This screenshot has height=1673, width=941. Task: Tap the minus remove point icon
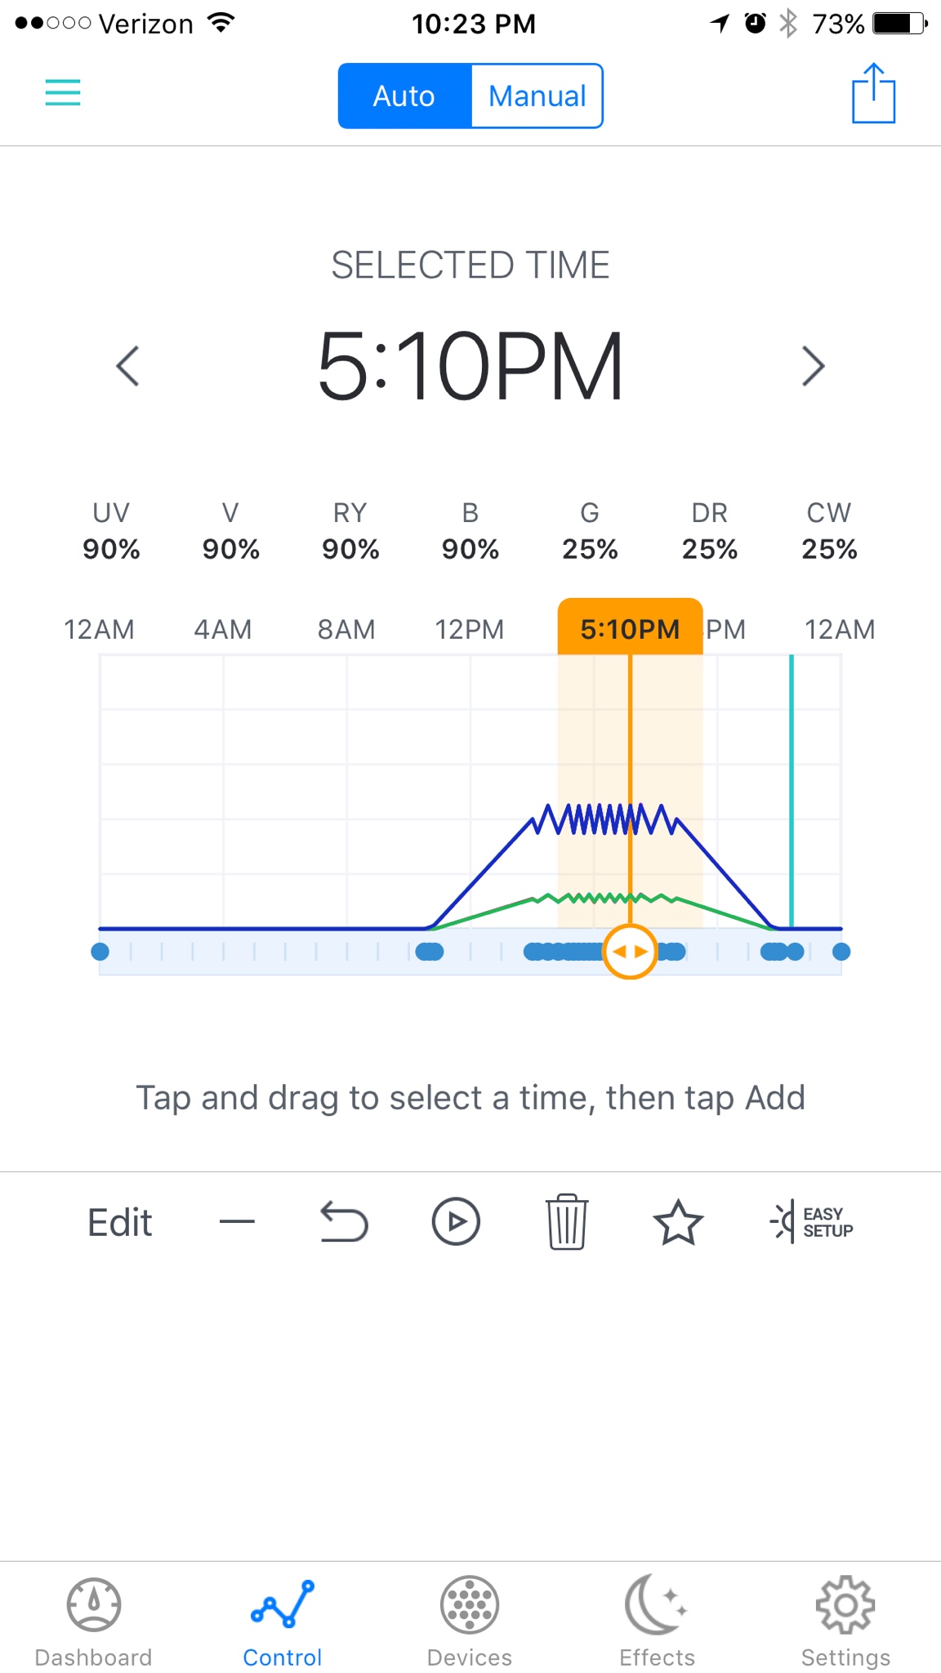pyautogui.click(x=237, y=1222)
